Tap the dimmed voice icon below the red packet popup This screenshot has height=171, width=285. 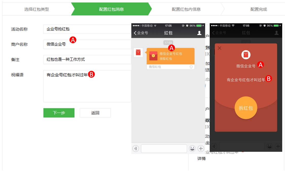[214, 146]
